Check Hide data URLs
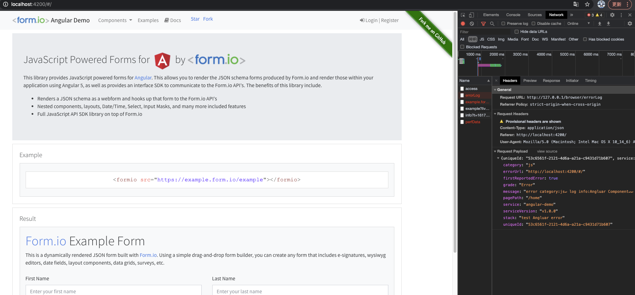The width and height of the screenshot is (635, 295). (517, 32)
